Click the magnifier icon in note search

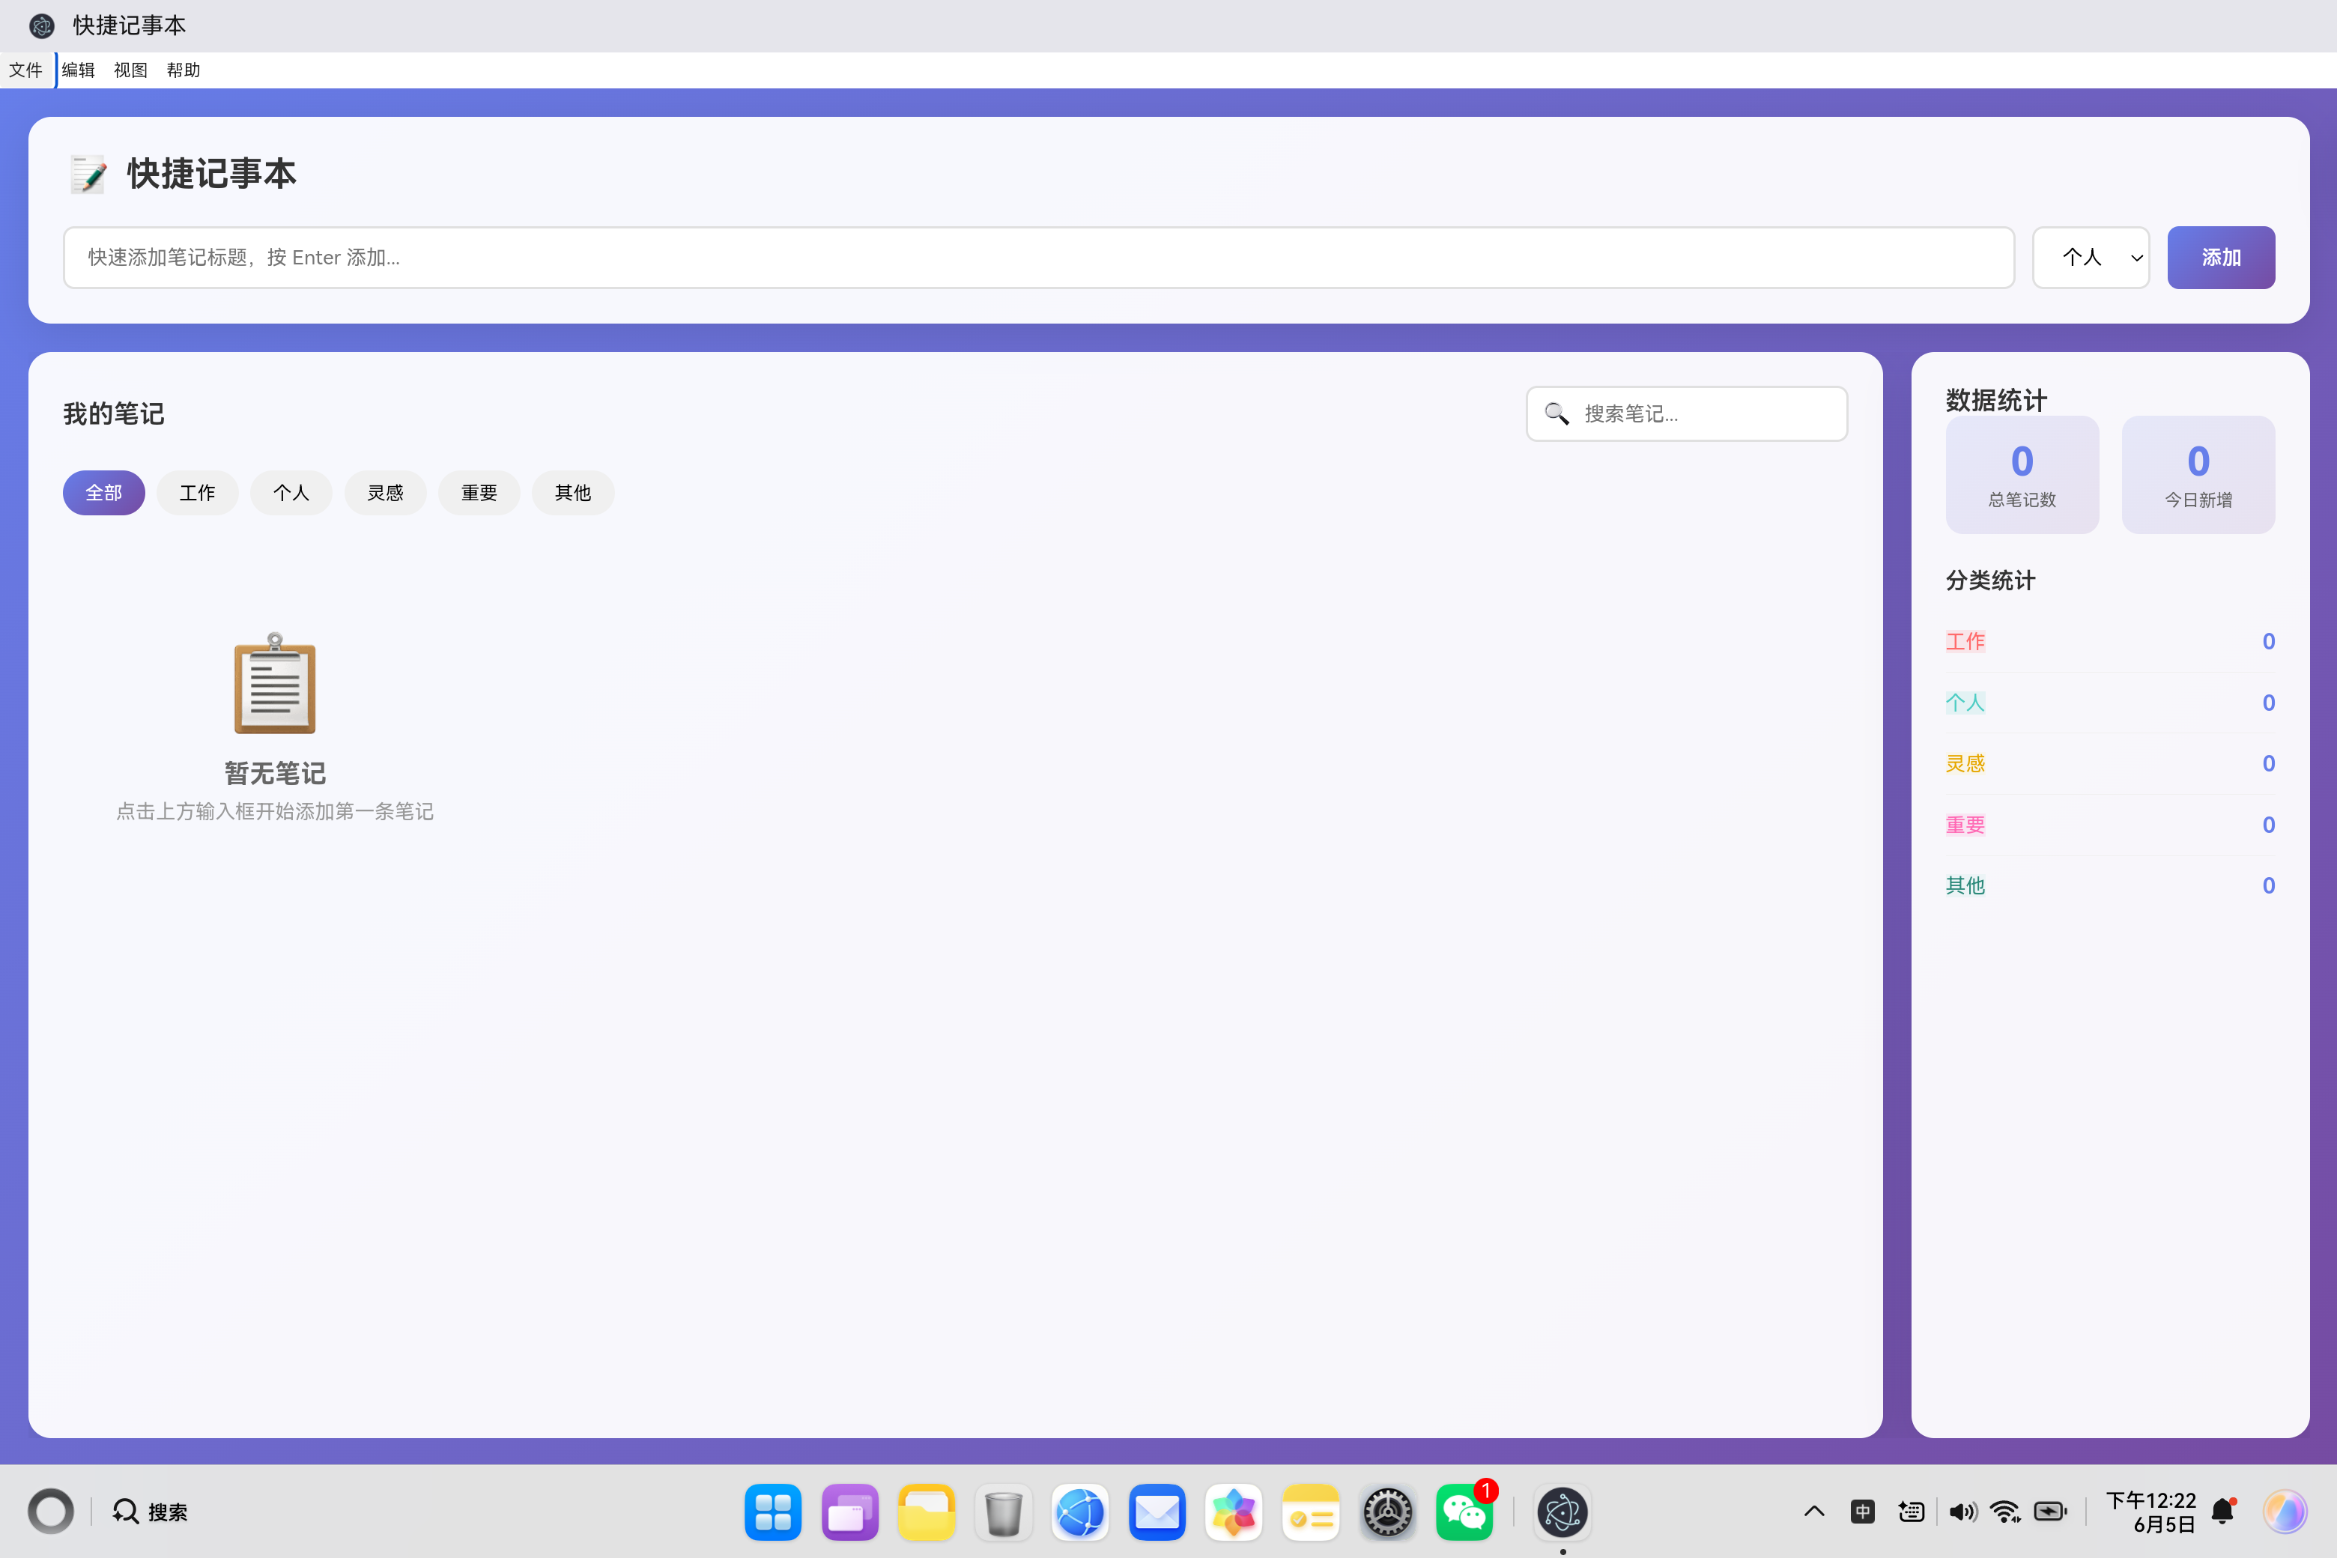pyautogui.click(x=1556, y=413)
